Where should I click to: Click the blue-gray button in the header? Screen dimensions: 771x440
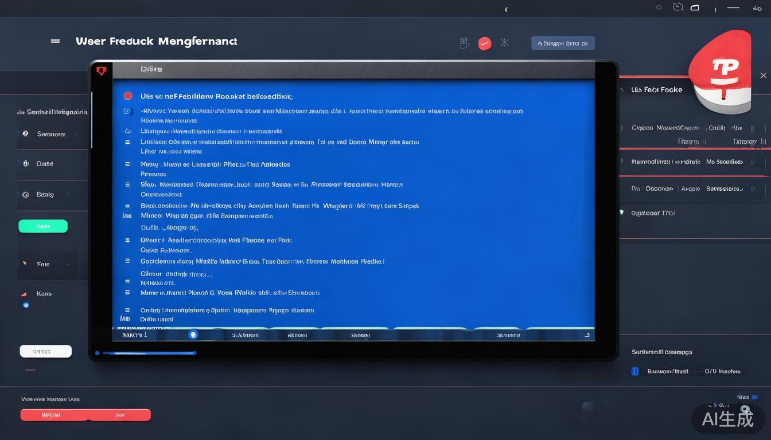coord(563,43)
